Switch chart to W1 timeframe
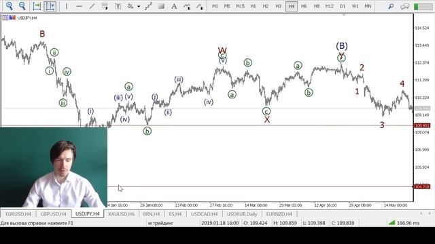This screenshot has height=244, width=435. [x=355, y=6]
